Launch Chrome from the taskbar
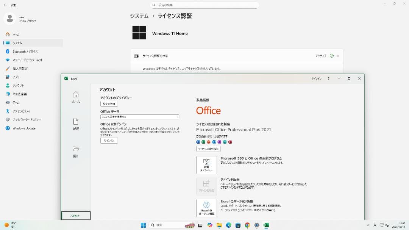Viewport: 409px width, 230px height. click(x=247, y=225)
